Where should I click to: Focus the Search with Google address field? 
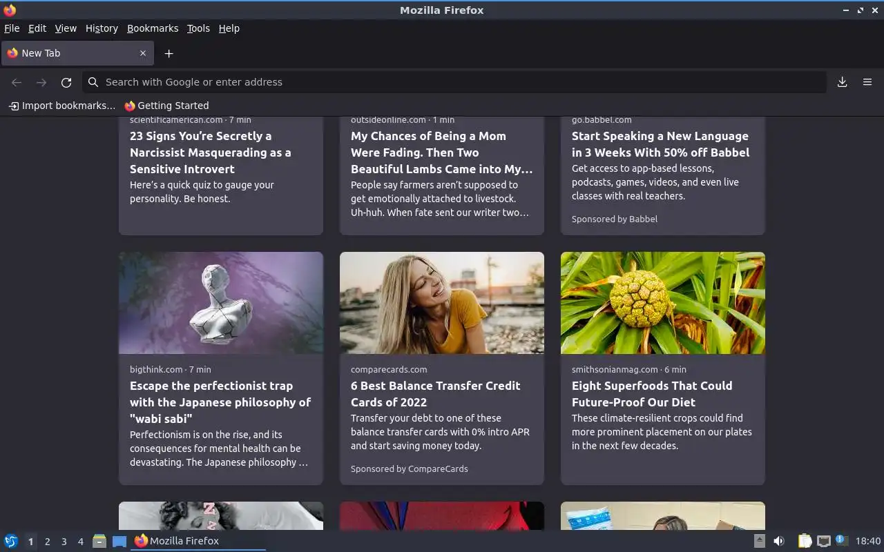[454, 82]
